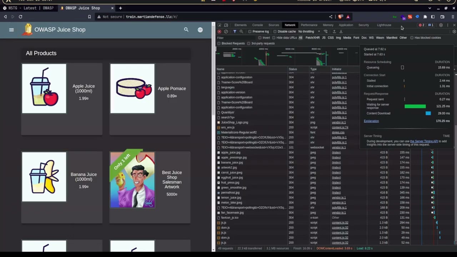Click the Import HAR file upload icon

[334, 31]
